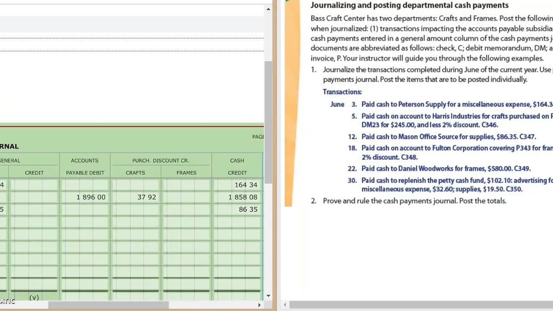Click the CASH CREDIT column header
Viewport: 553px width, 311px height.
237,166
